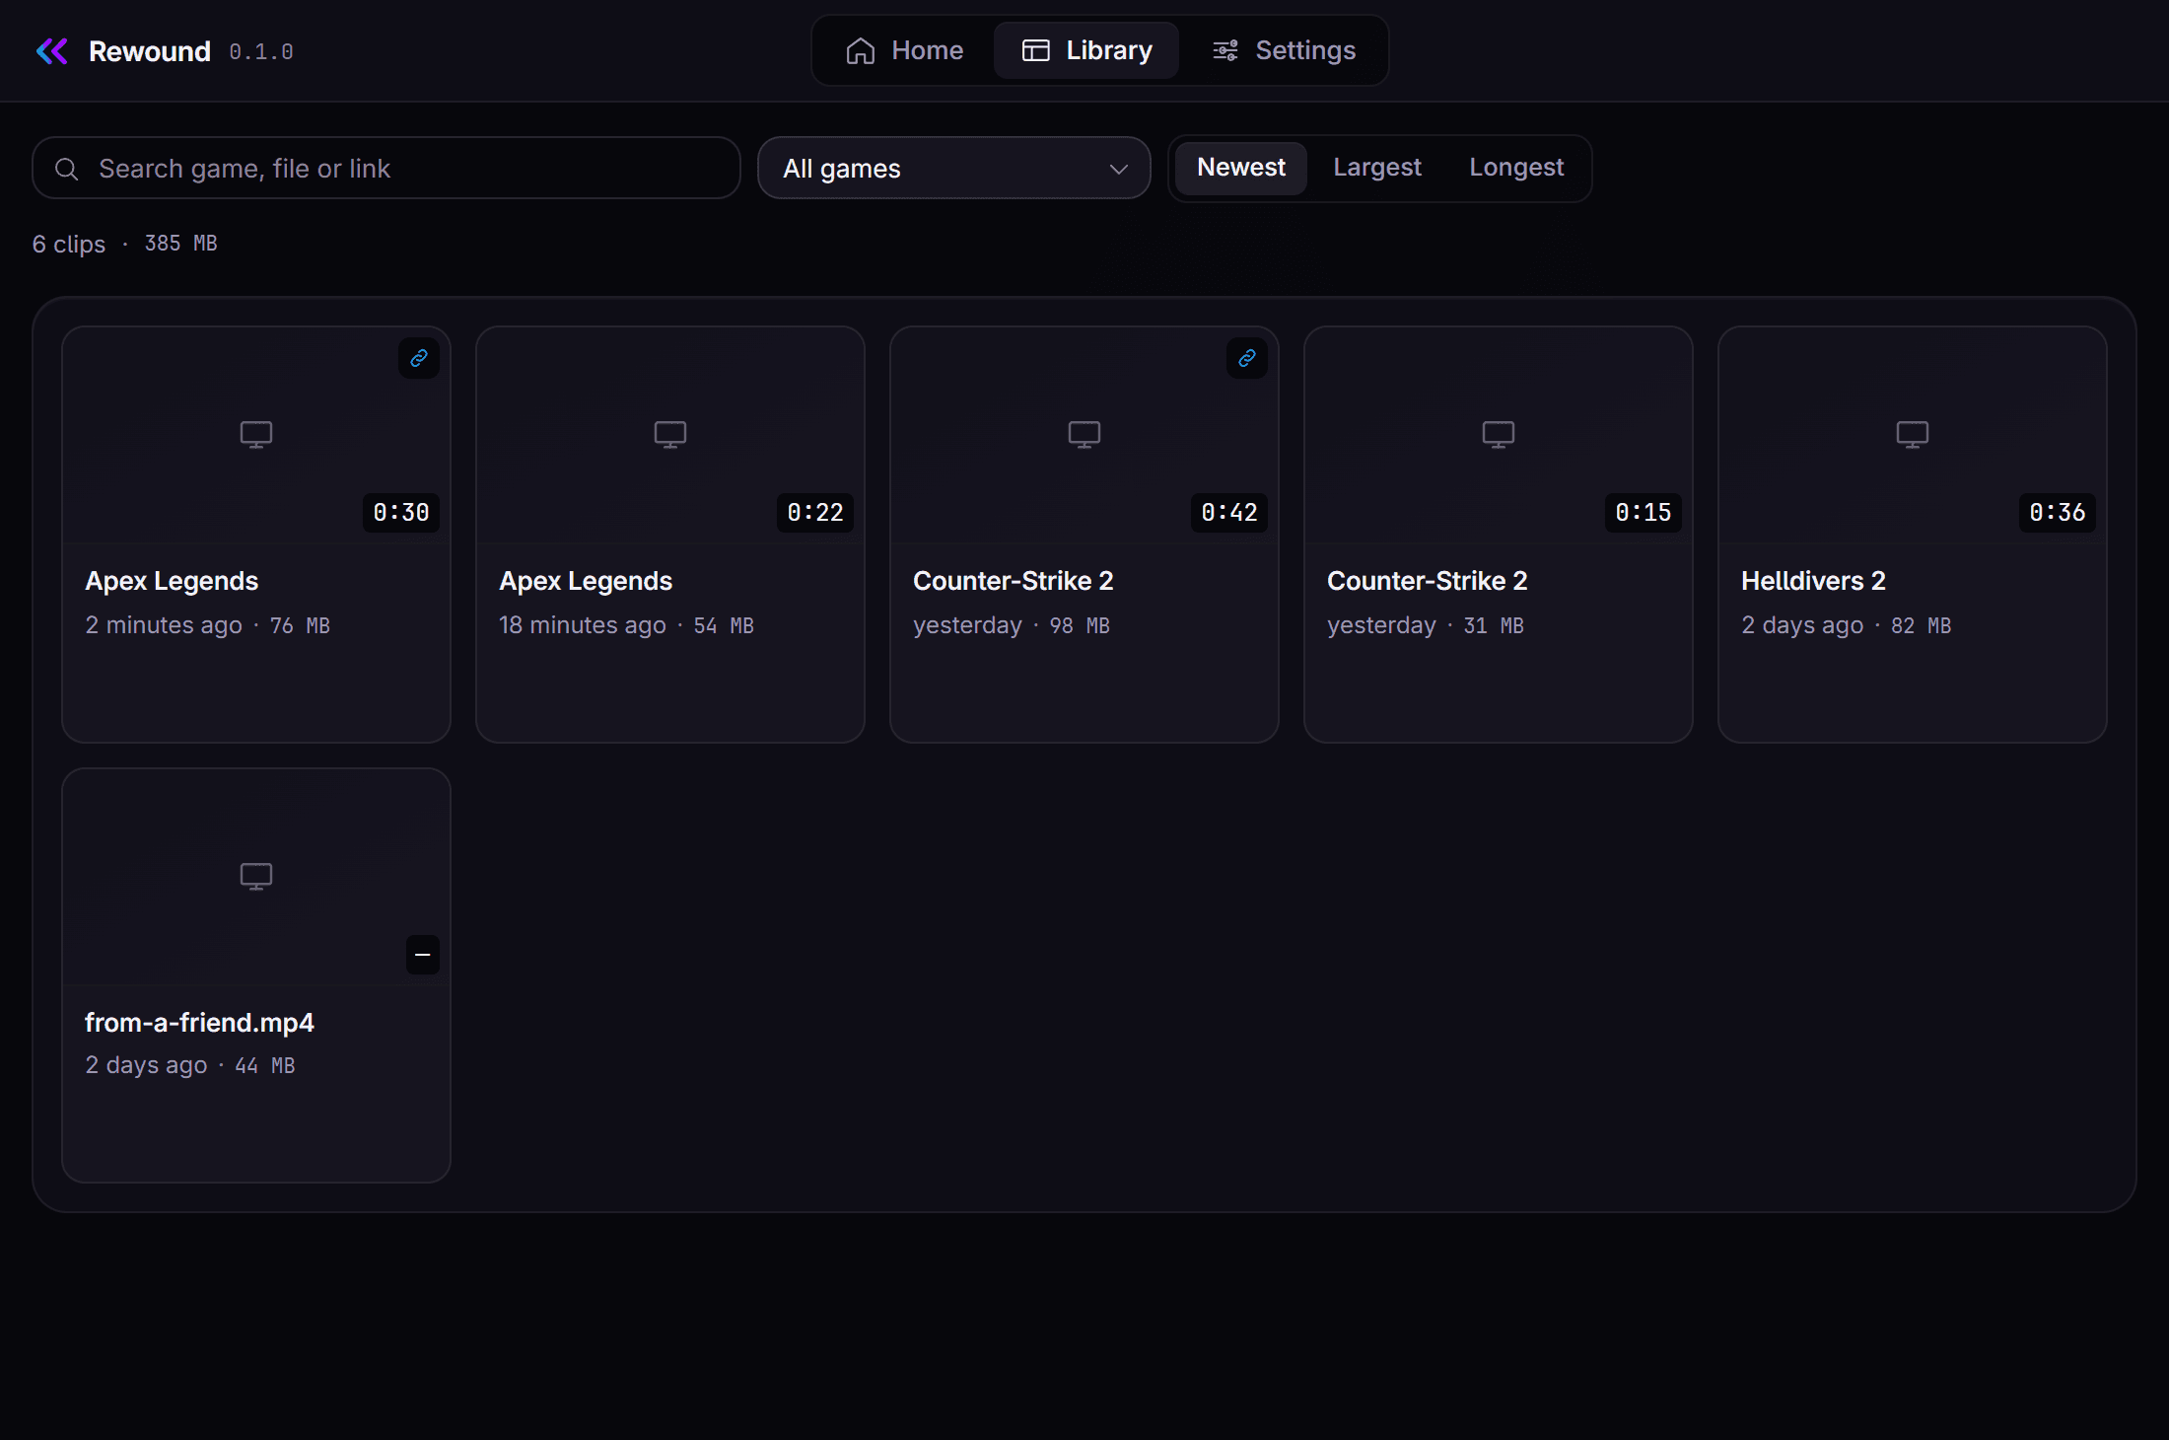This screenshot has width=2169, height=1440.
Task: Click the 0.1.0 version number
Action: [x=261, y=51]
